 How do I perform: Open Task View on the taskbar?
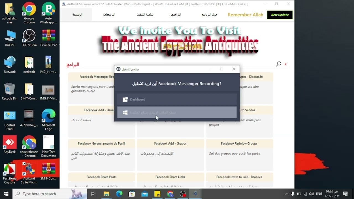(x=93, y=194)
